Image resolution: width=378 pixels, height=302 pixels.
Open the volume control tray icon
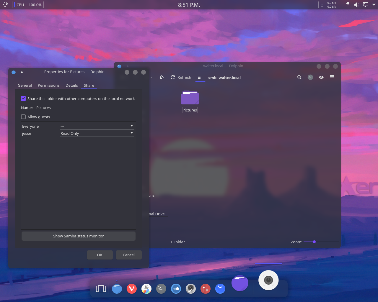(356, 5)
